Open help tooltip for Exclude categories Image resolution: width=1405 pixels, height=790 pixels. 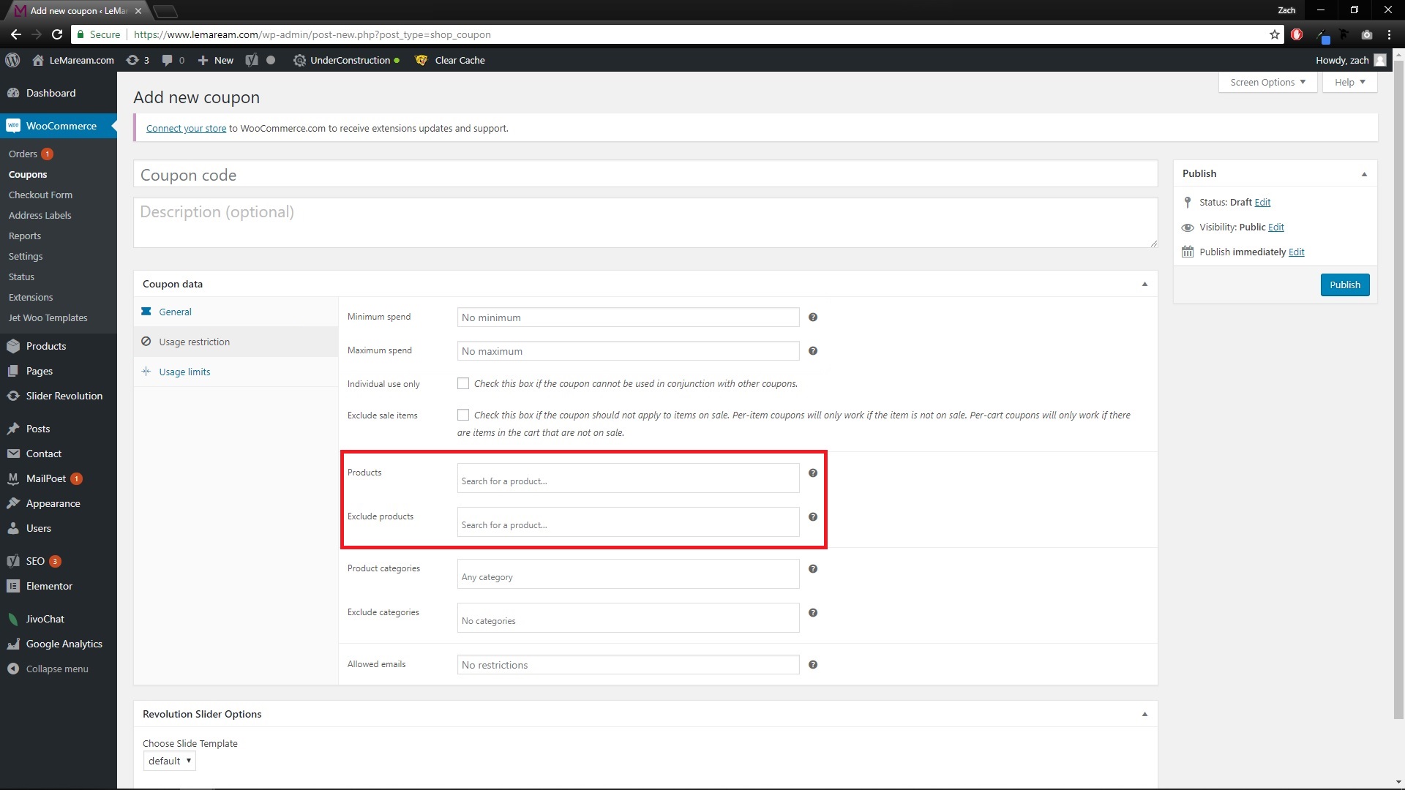[x=813, y=612]
